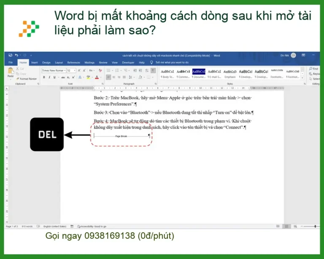This screenshot has width=324, height=259.
Task: Switch to the Developer ribbon tab
Action: coord(128,63)
